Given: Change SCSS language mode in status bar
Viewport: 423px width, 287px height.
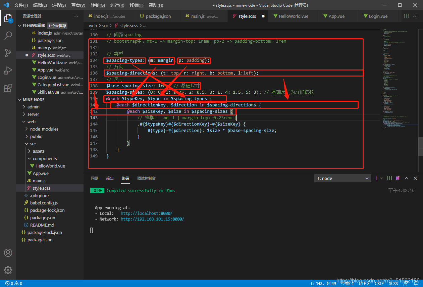Looking at the screenshot, I should pos(393,284).
